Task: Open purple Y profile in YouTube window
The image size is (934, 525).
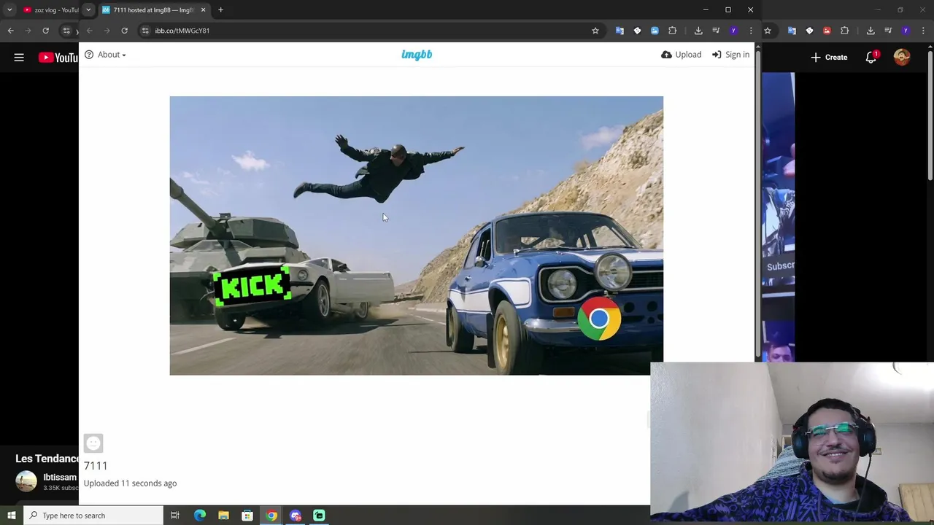Action: [x=906, y=31]
